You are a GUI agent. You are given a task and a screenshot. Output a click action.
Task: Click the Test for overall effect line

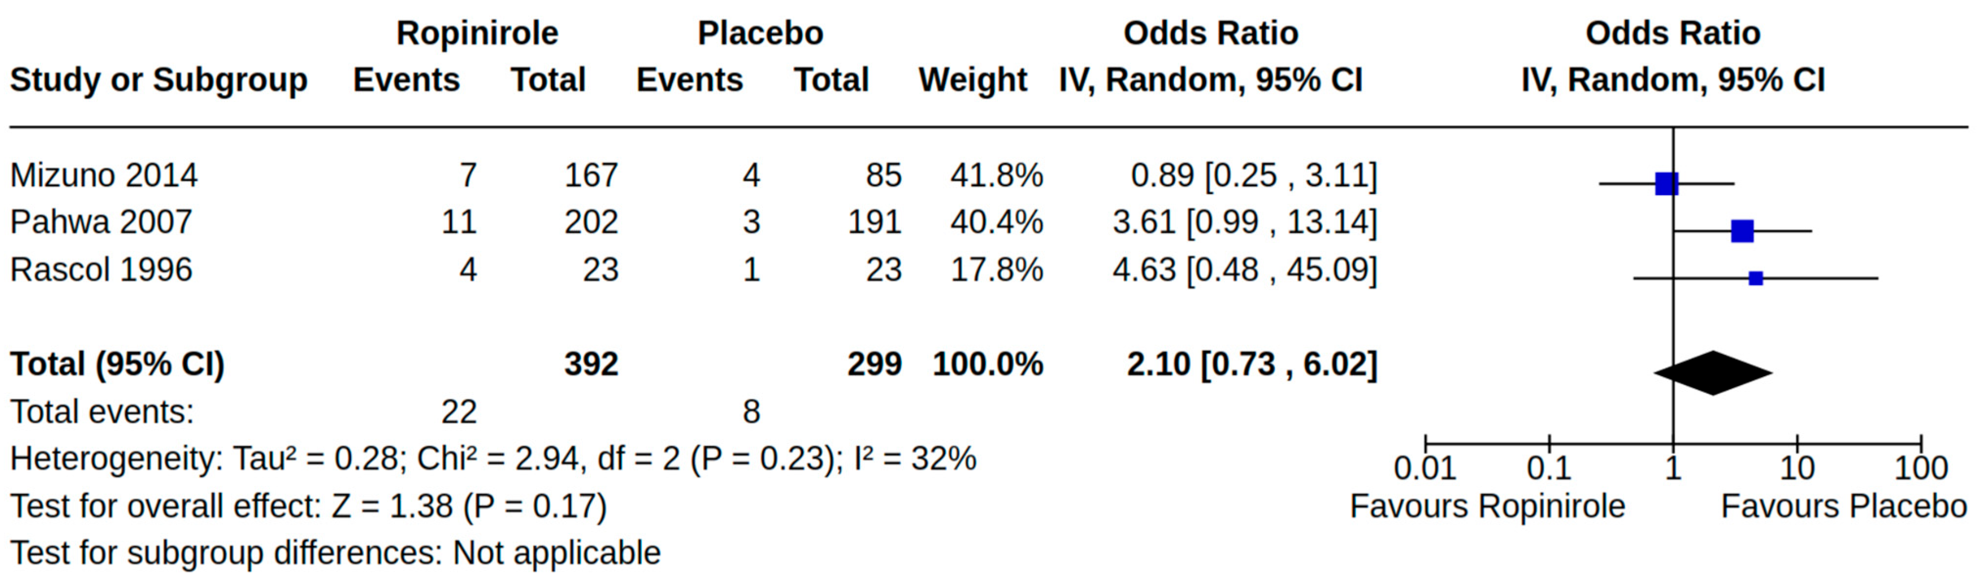(308, 507)
